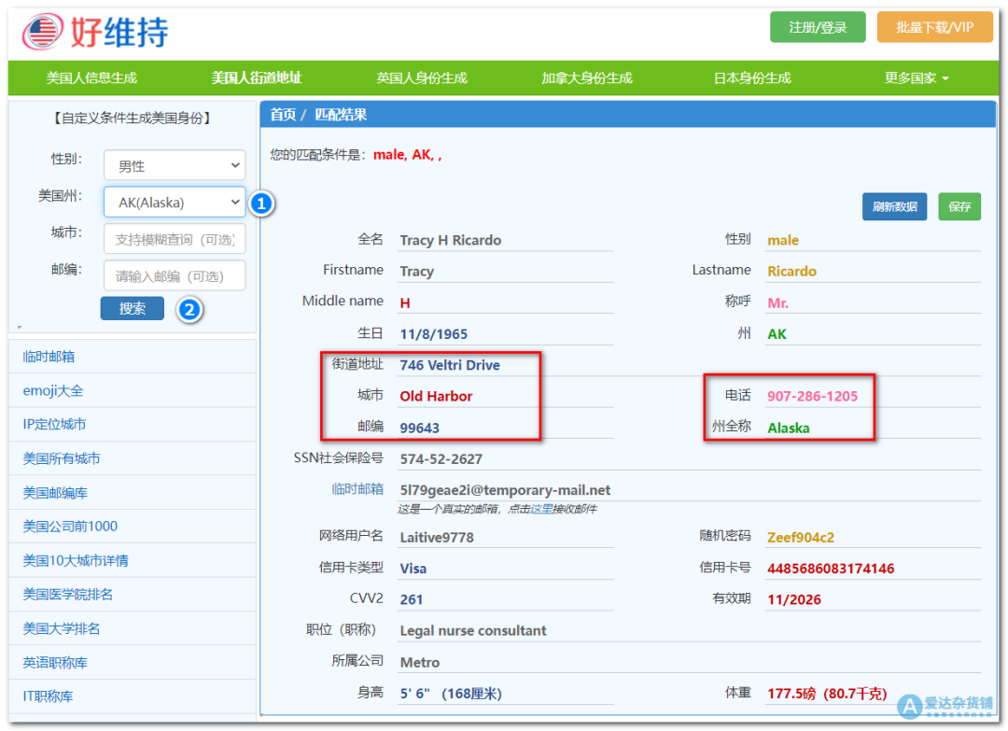Click the 注册/登录 button
The image size is (1008, 731).
tap(818, 27)
